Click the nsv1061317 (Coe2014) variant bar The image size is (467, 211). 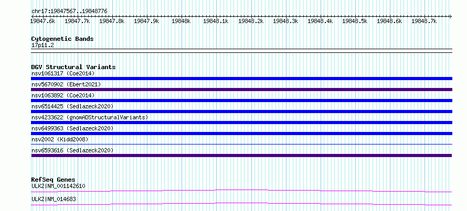[241, 79]
